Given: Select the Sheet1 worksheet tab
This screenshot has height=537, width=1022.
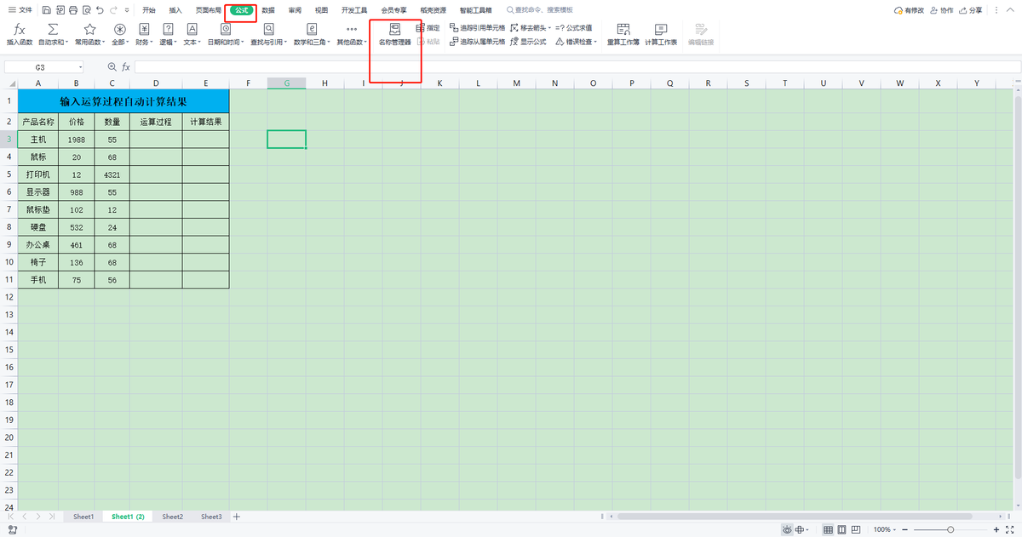Looking at the screenshot, I should (x=83, y=517).
